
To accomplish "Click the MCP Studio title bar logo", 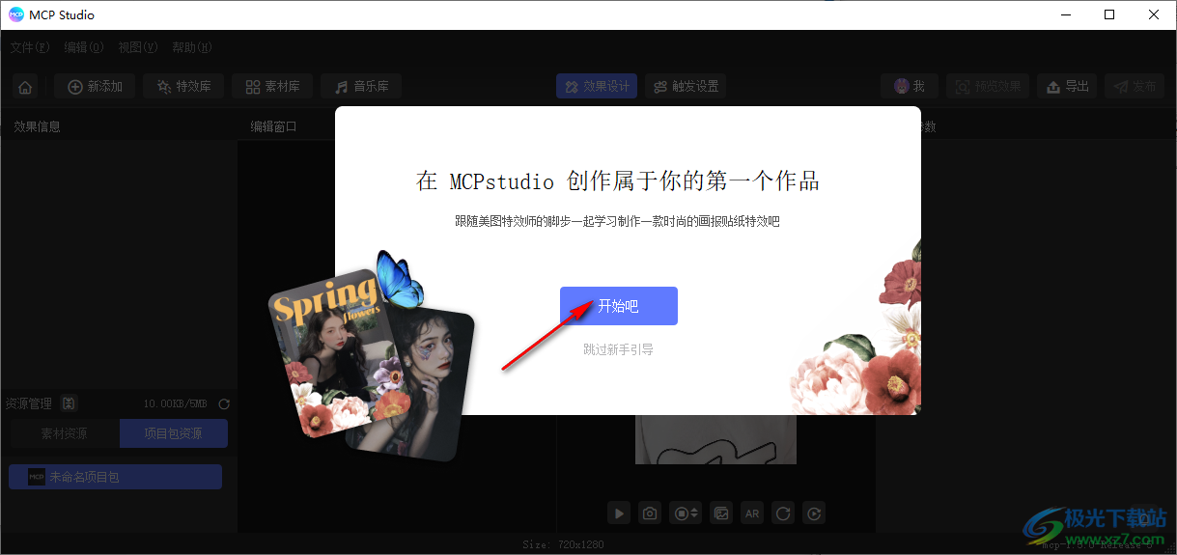I will [x=16, y=14].
